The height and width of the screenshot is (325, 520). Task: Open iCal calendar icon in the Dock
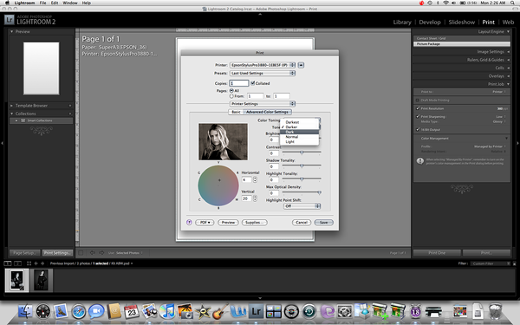[132, 311]
